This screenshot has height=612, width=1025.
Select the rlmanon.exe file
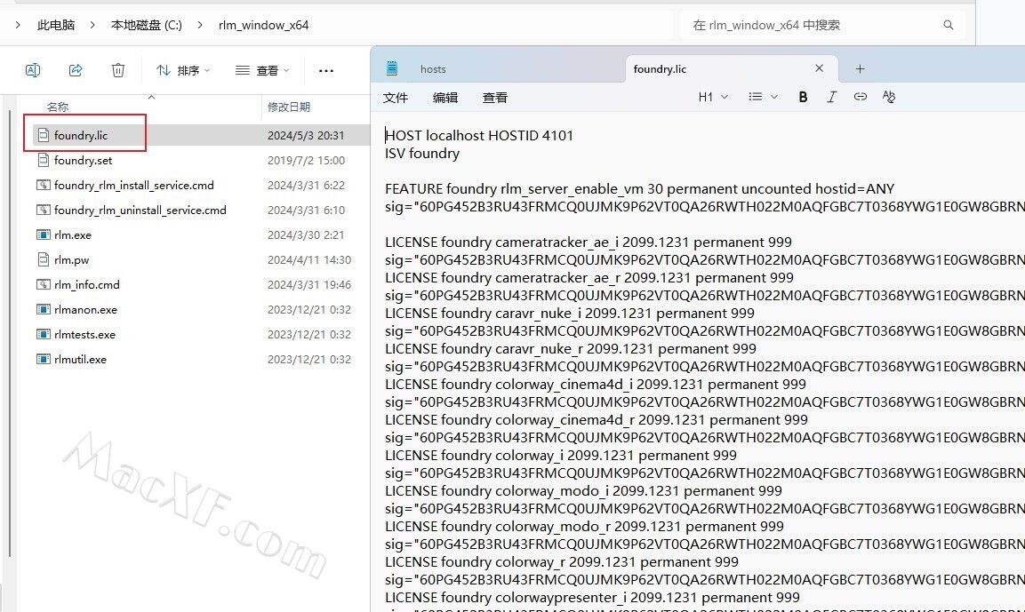tap(85, 309)
